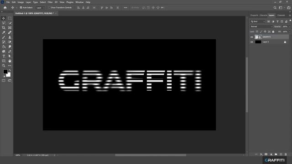Select the Eraser tool
The height and width of the screenshot is (164, 292).
(x=10, y=42)
